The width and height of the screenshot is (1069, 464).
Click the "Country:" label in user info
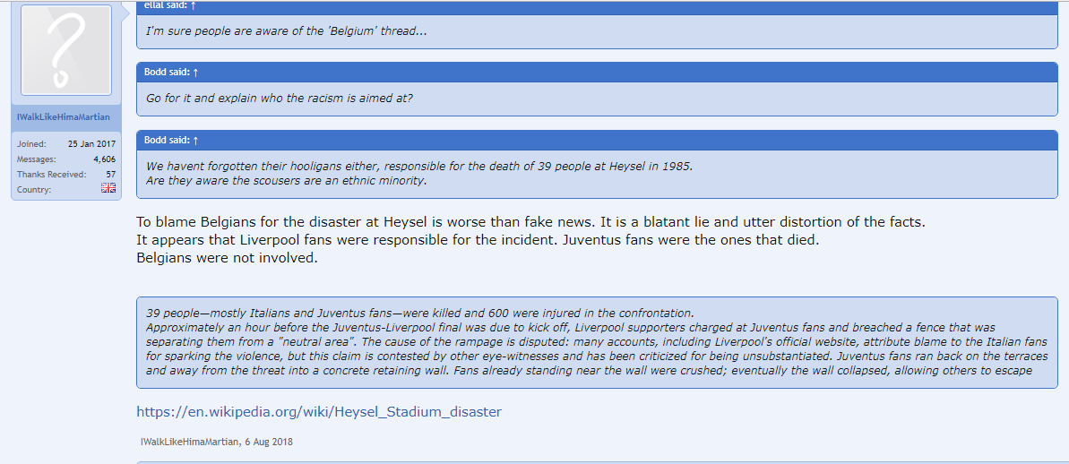34,189
